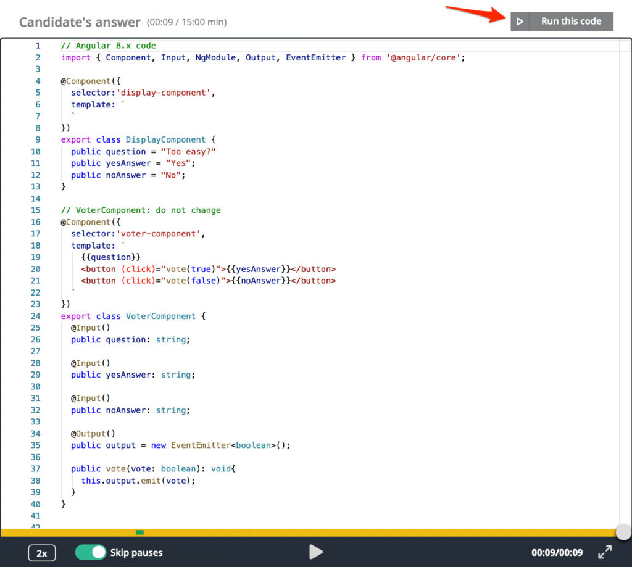Click the Skip pauses label text

click(137, 552)
